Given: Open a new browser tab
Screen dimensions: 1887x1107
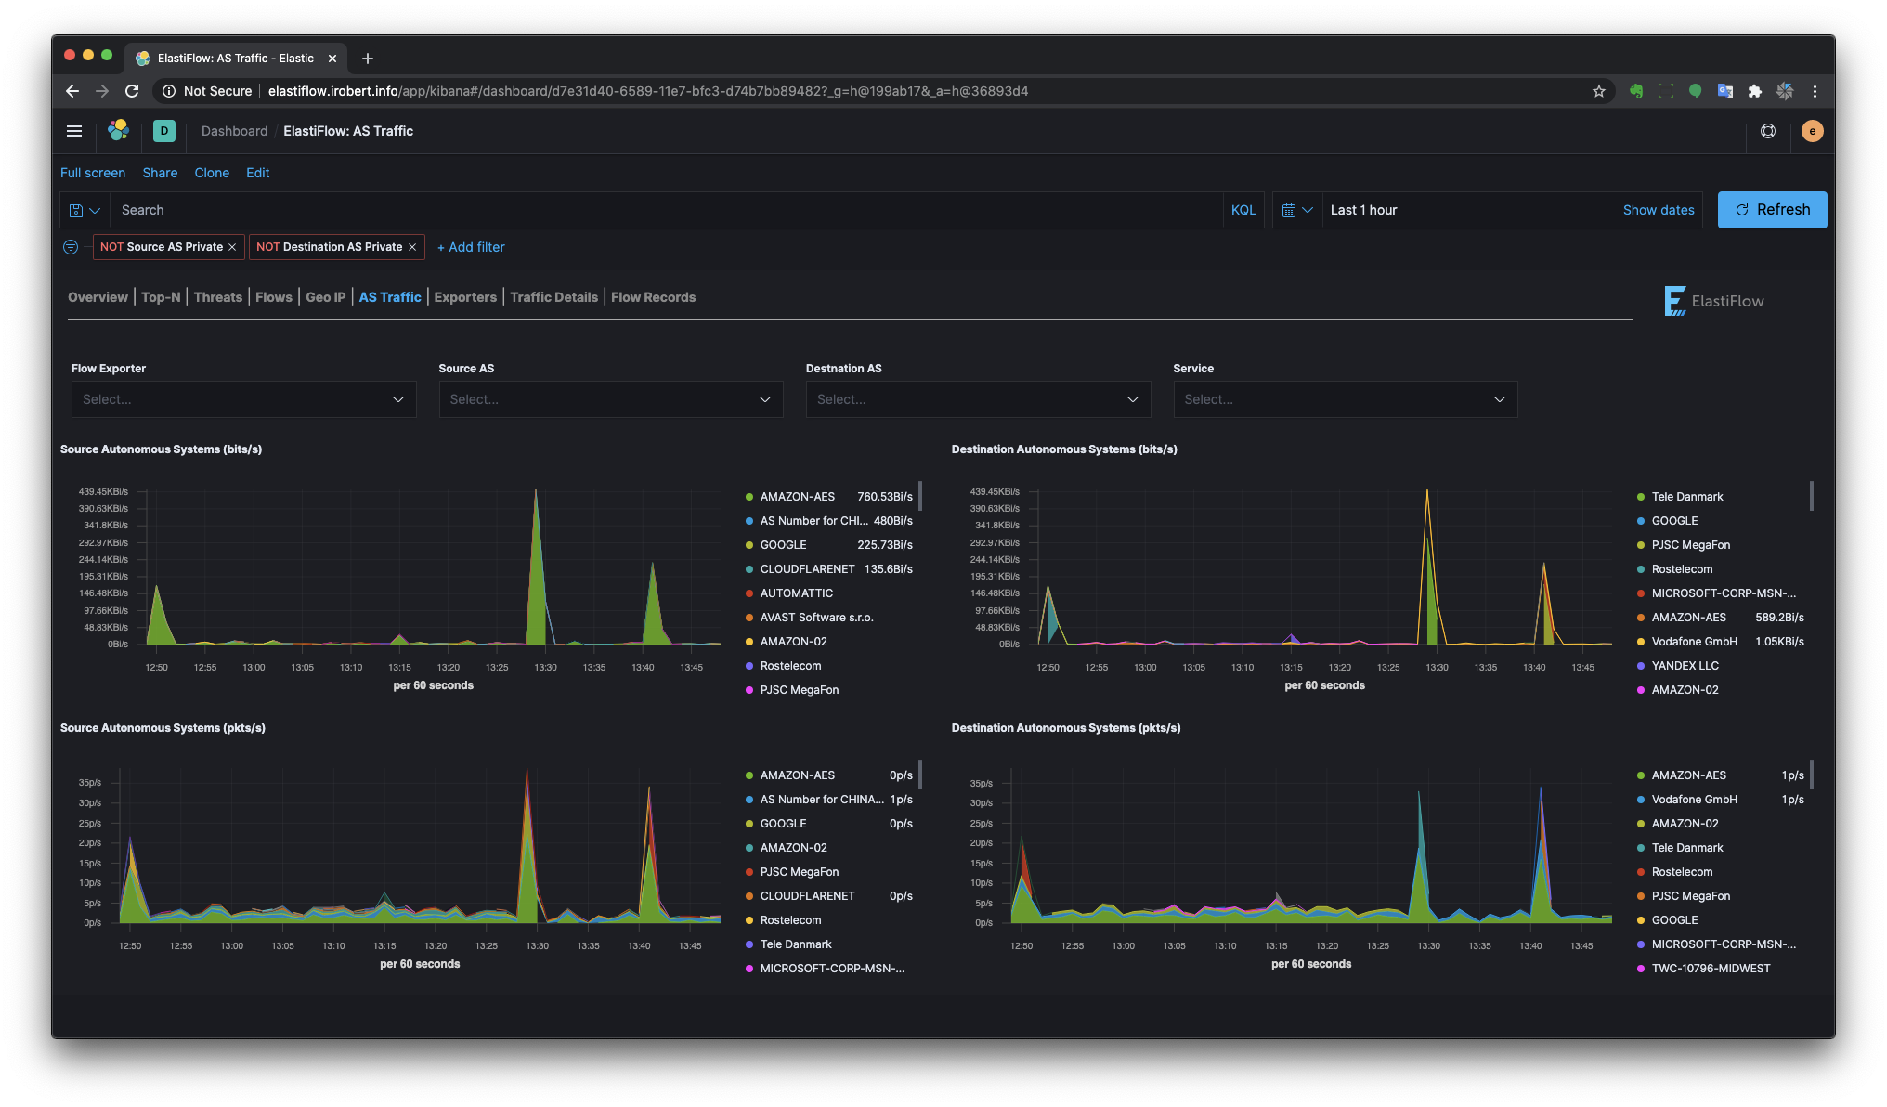Looking at the screenshot, I should click(x=368, y=59).
